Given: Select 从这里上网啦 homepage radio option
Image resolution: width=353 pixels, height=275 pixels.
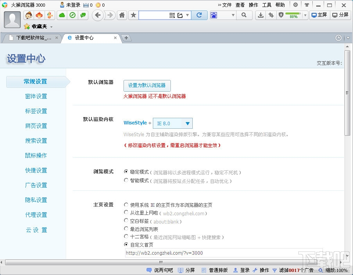Looking at the screenshot, I should tap(126, 212).
